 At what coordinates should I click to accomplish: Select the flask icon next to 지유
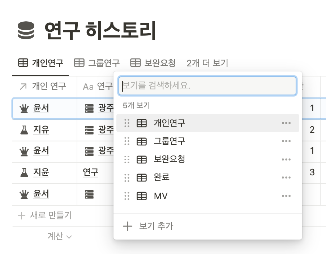coord(23,130)
